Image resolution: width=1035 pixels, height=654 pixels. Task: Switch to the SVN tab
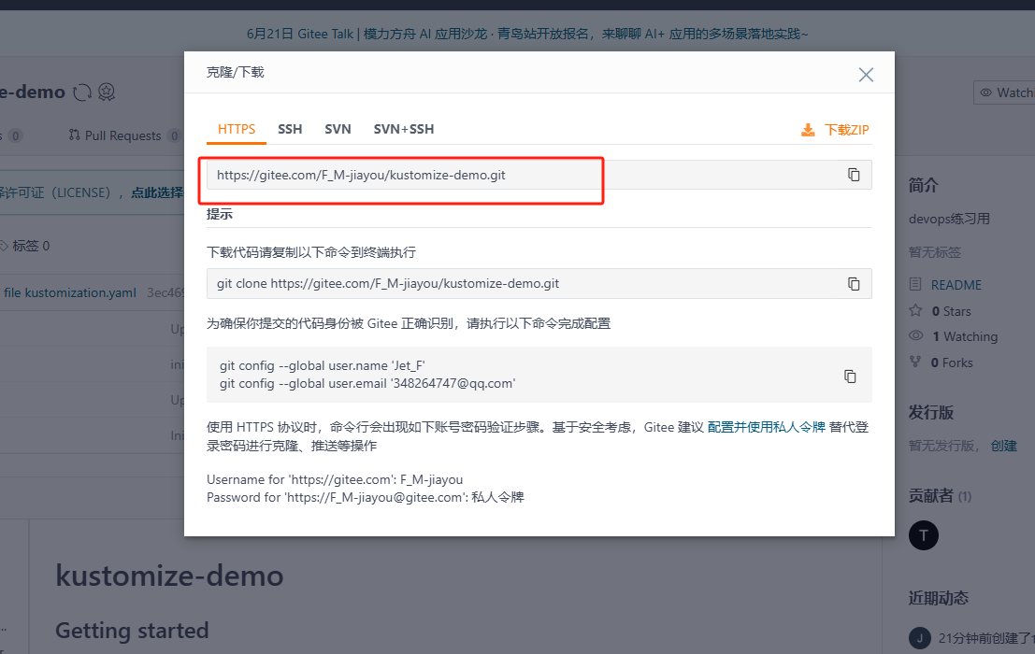[338, 129]
